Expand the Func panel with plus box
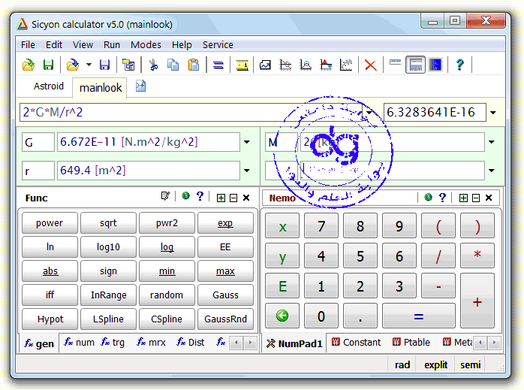This screenshot has height=390, width=524. point(221,198)
